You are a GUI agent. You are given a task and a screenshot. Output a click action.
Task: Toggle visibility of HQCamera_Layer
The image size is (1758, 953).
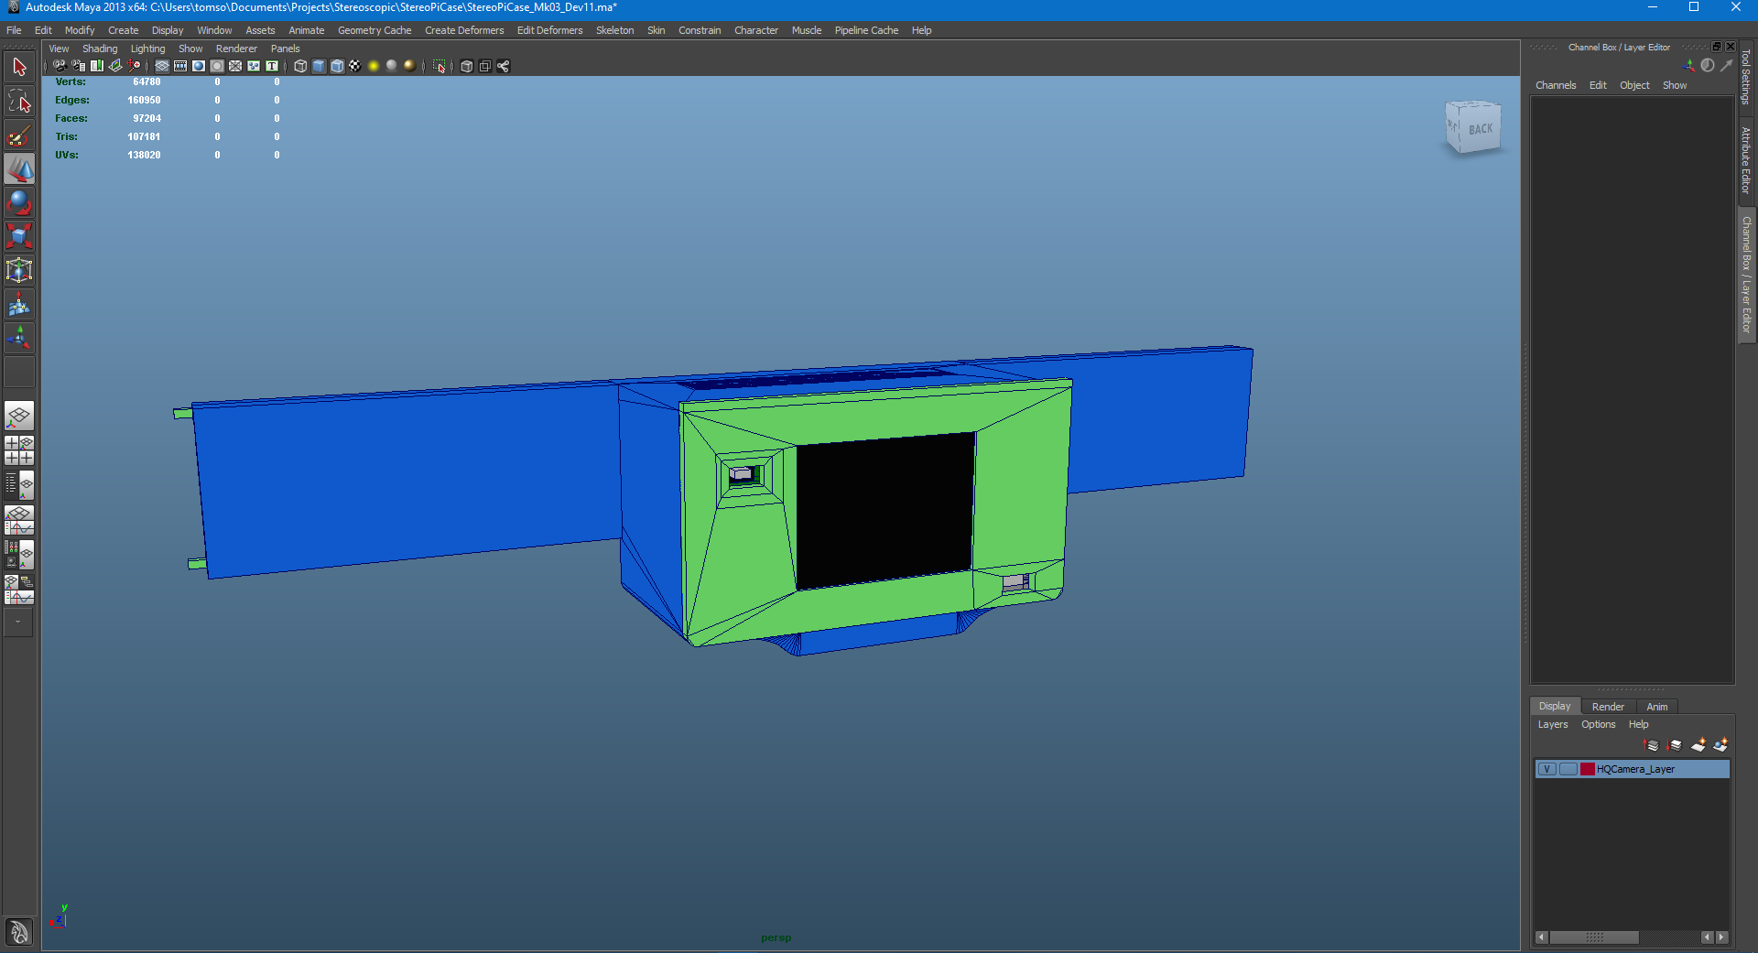[x=1547, y=769]
